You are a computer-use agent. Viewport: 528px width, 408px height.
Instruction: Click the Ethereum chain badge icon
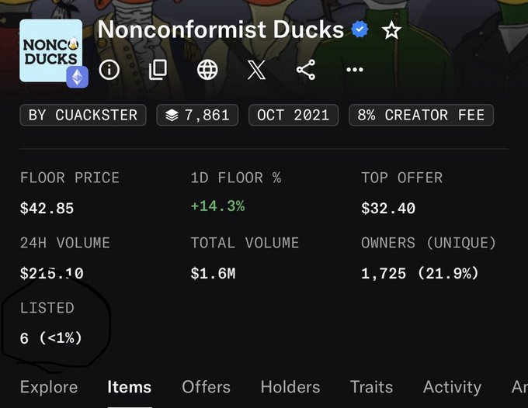[78, 77]
